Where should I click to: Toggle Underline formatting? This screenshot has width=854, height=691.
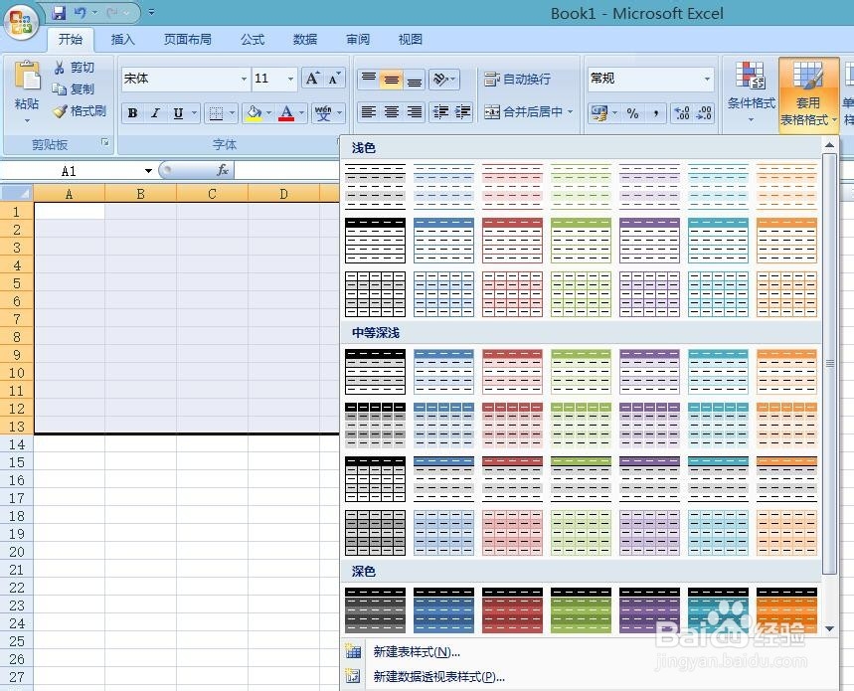178,113
